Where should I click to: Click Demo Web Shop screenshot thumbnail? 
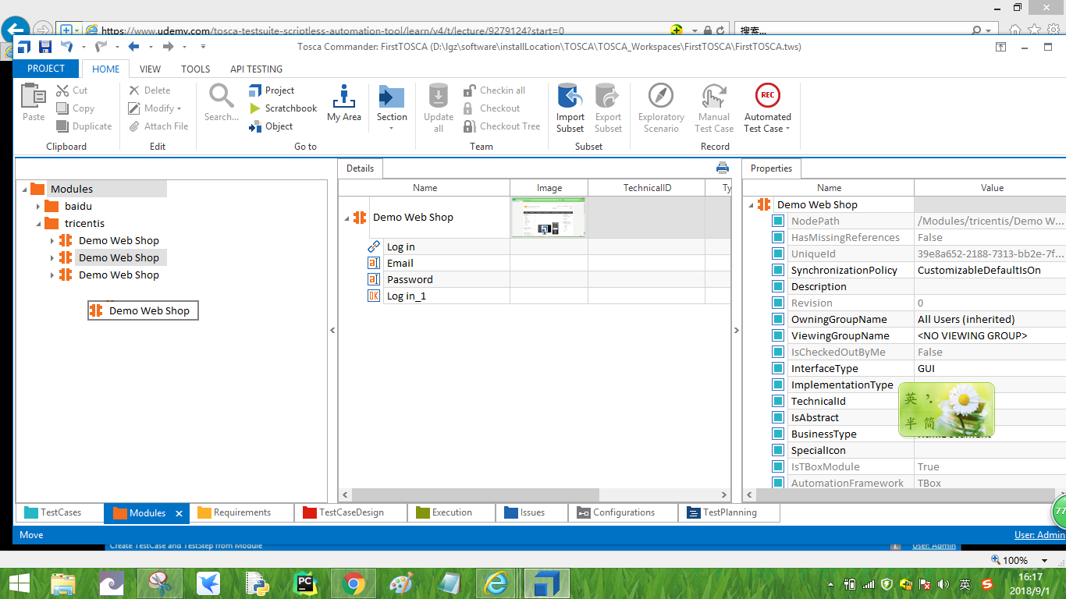pos(549,218)
